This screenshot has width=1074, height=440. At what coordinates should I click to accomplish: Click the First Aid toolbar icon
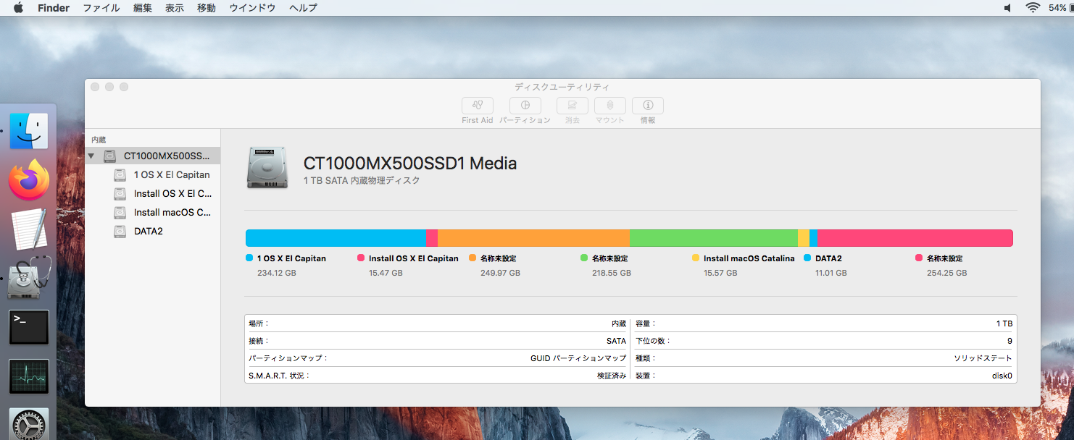click(x=477, y=106)
